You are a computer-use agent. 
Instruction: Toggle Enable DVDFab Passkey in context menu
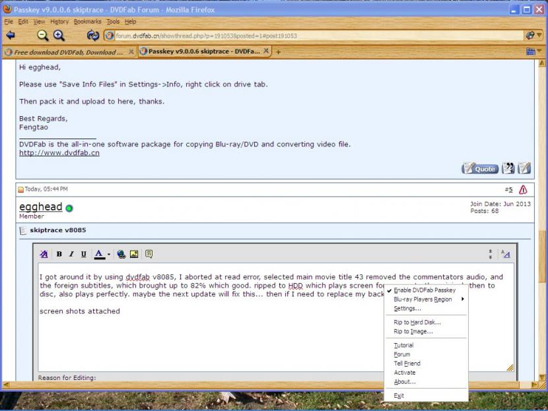click(x=425, y=290)
